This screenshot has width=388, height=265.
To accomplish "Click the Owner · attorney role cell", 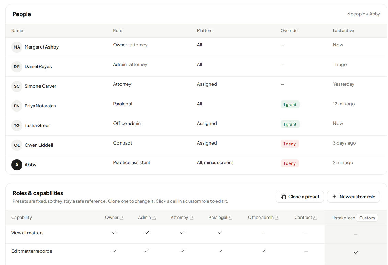I will pos(130,45).
